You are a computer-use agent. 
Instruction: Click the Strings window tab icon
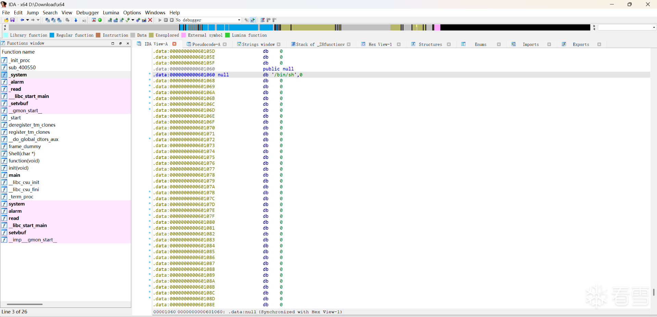coord(239,44)
